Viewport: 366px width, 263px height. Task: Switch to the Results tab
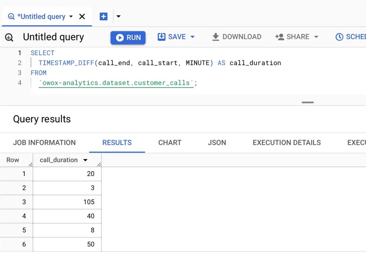117,142
